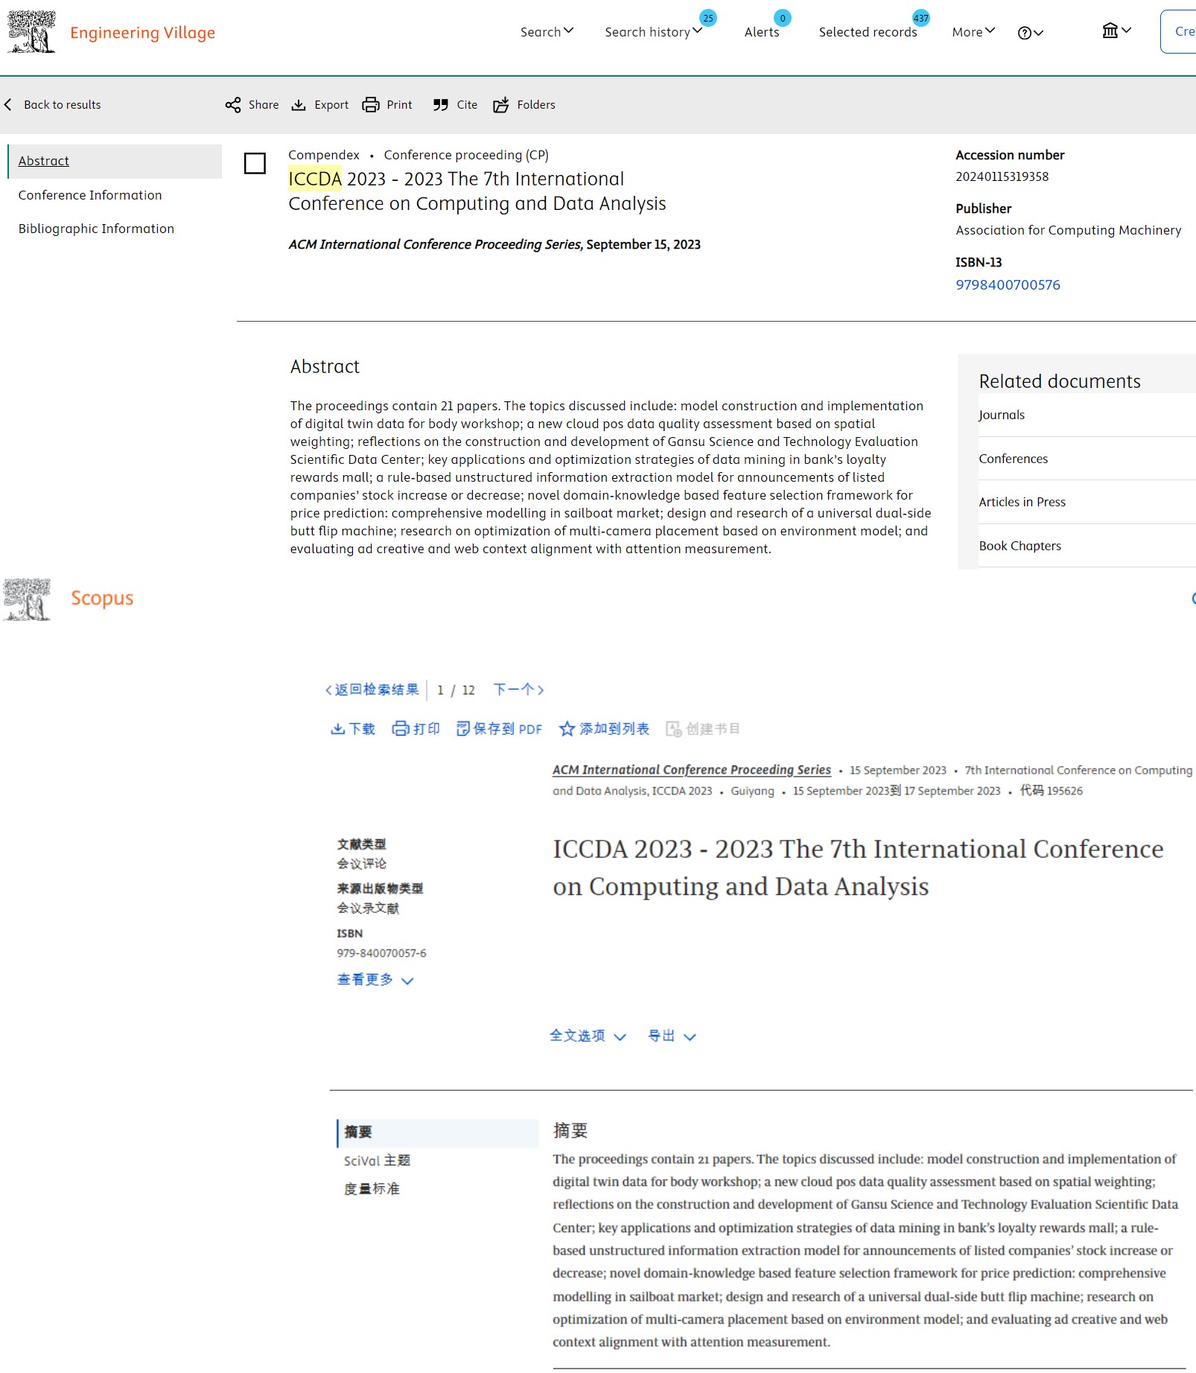Click the Alerts count badge 0
1196x1373 pixels.
click(783, 18)
